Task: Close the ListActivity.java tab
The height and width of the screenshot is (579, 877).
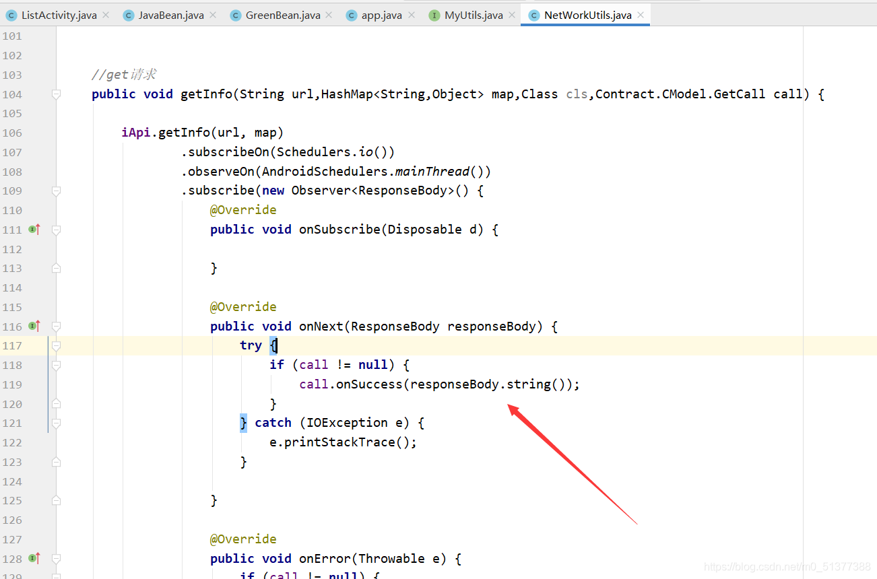Action: coord(106,15)
